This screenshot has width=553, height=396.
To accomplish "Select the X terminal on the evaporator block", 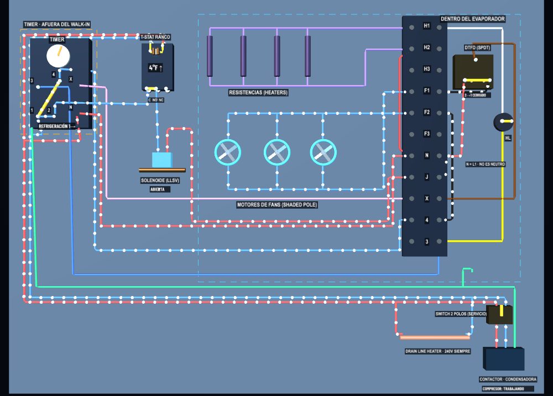I will click(x=426, y=198).
